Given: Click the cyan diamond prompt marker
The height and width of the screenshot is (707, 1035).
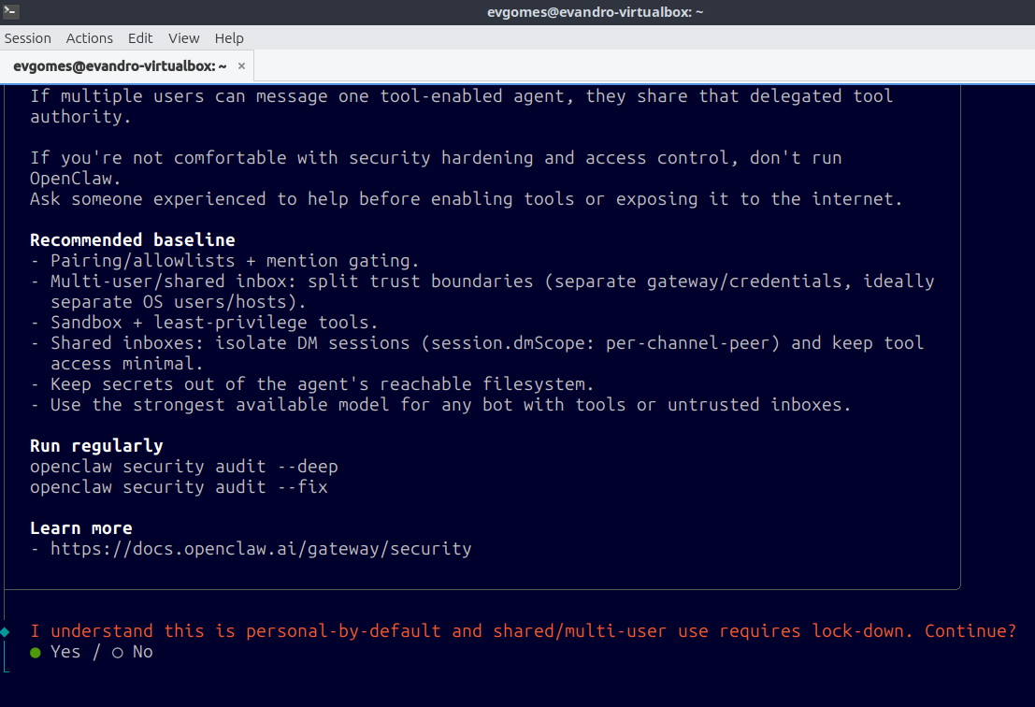Looking at the screenshot, I should (x=6, y=632).
